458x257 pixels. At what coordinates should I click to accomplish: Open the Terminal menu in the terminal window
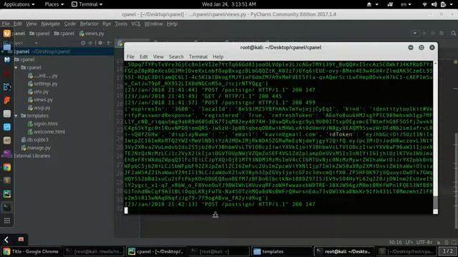coord(198,56)
